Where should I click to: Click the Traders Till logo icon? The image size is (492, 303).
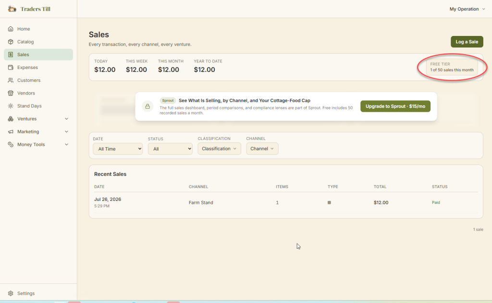12,9
